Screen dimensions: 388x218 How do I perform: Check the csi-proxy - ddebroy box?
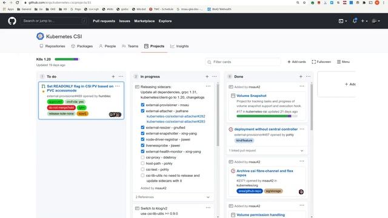(142, 157)
